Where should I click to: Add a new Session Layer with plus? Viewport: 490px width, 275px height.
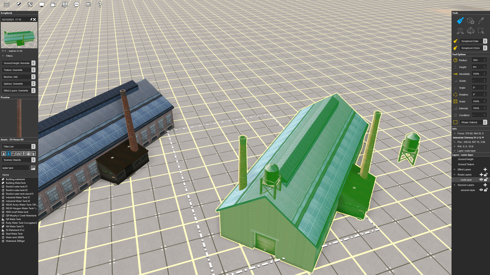(x=485, y=185)
